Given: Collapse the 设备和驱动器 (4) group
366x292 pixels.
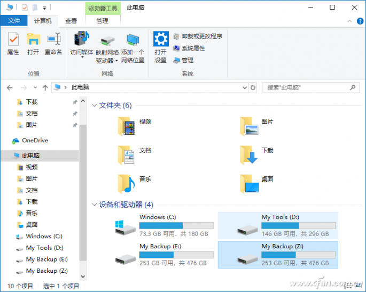Looking at the screenshot, I should click(x=94, y=205).
